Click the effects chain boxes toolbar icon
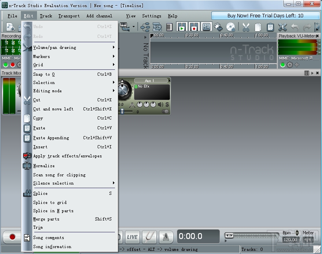 tap(157, 27)
